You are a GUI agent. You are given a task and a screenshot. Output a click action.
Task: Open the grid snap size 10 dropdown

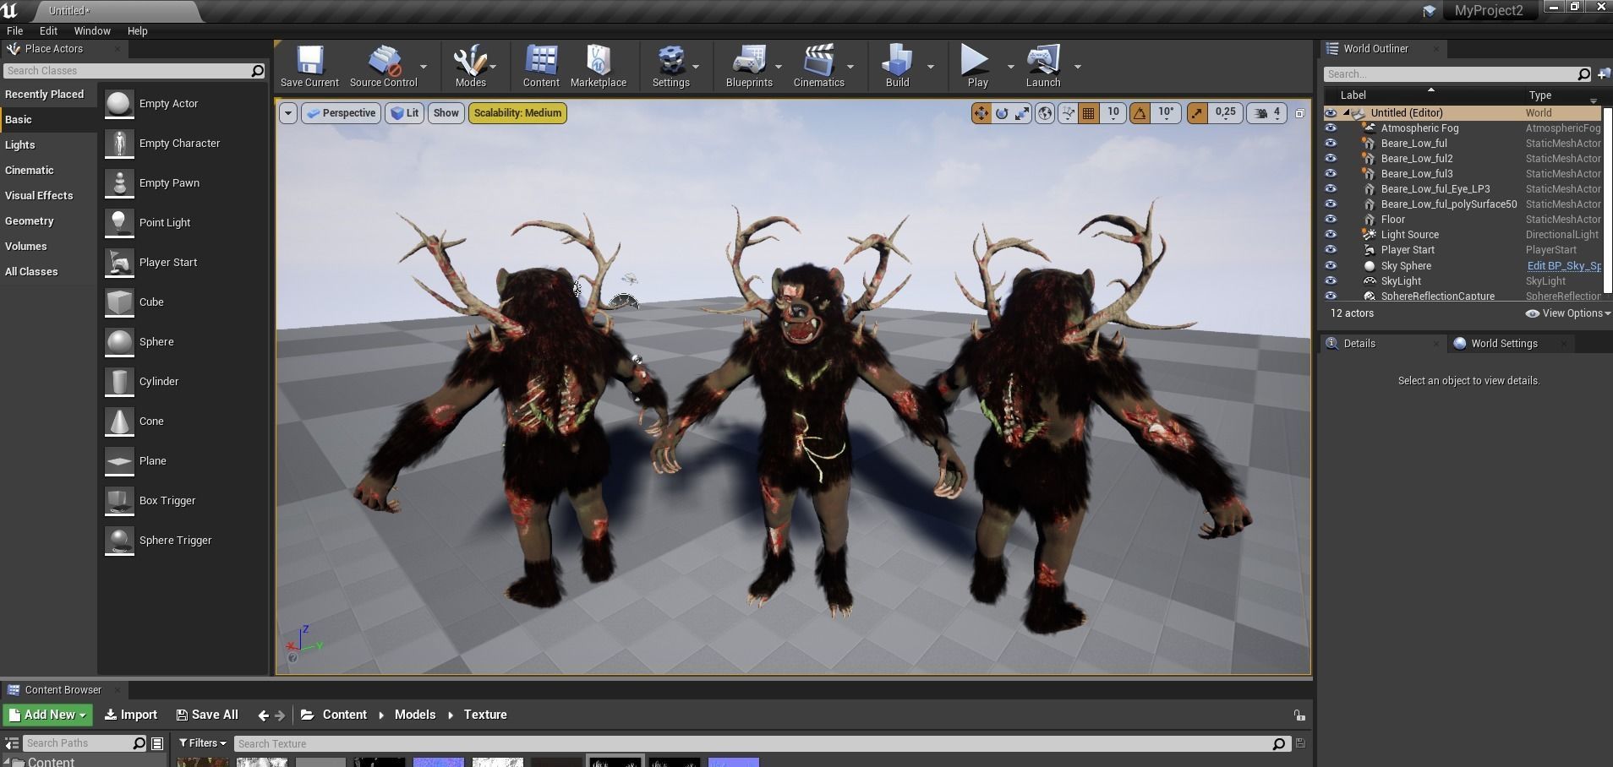(1113, 113)
